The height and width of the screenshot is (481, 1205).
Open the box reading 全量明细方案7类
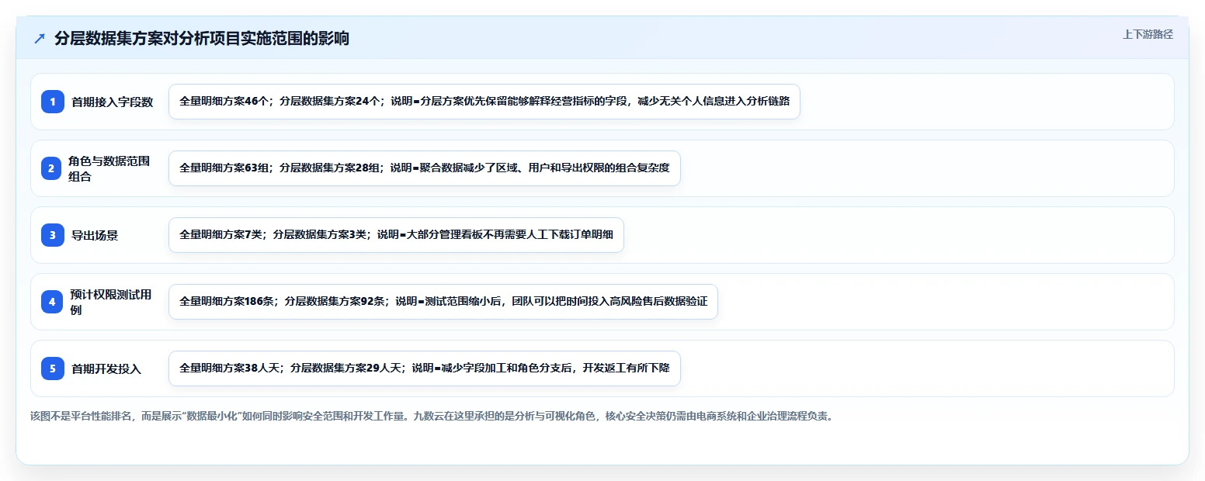coord(396,235)
